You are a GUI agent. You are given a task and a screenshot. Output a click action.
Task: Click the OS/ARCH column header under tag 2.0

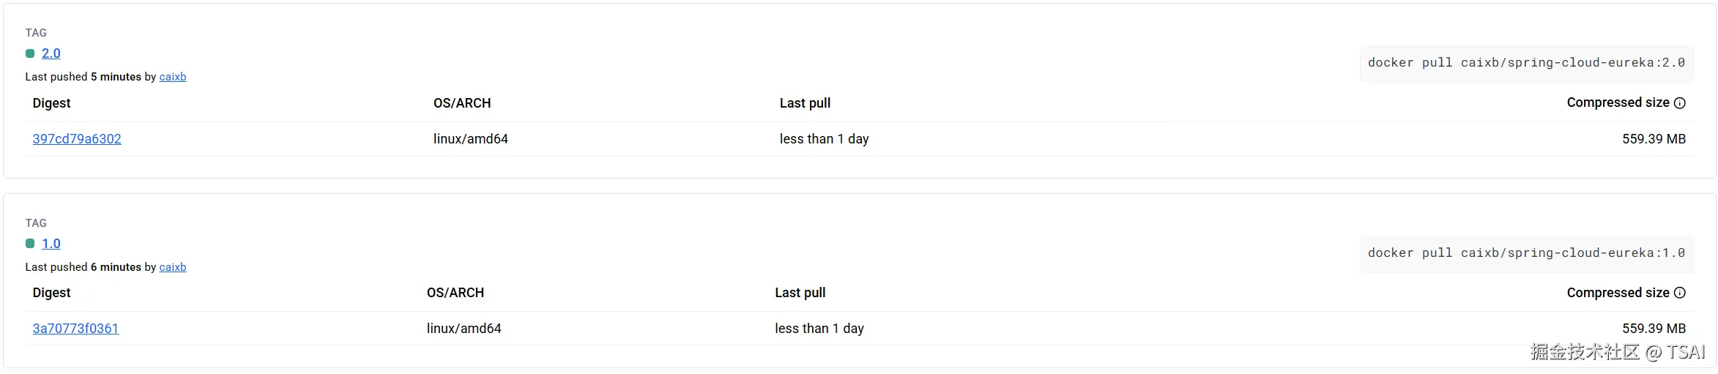462,103
